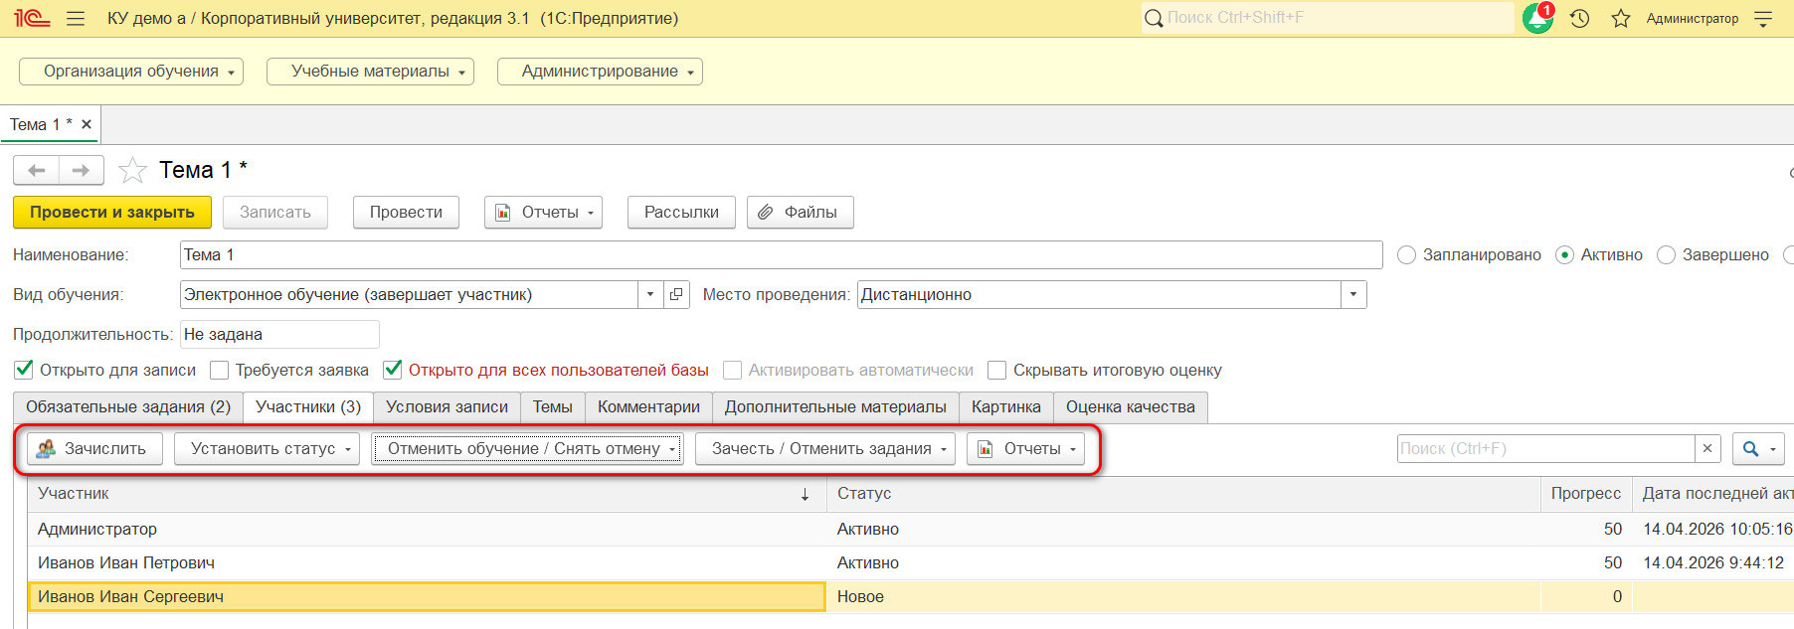Open Вид обучения linked item icon
Screen dimensions: 1794x629
coord(676,294)
